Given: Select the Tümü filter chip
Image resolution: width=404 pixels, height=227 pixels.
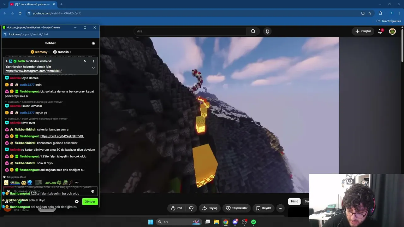Looking at the screenshot, I should click(294, 201).
